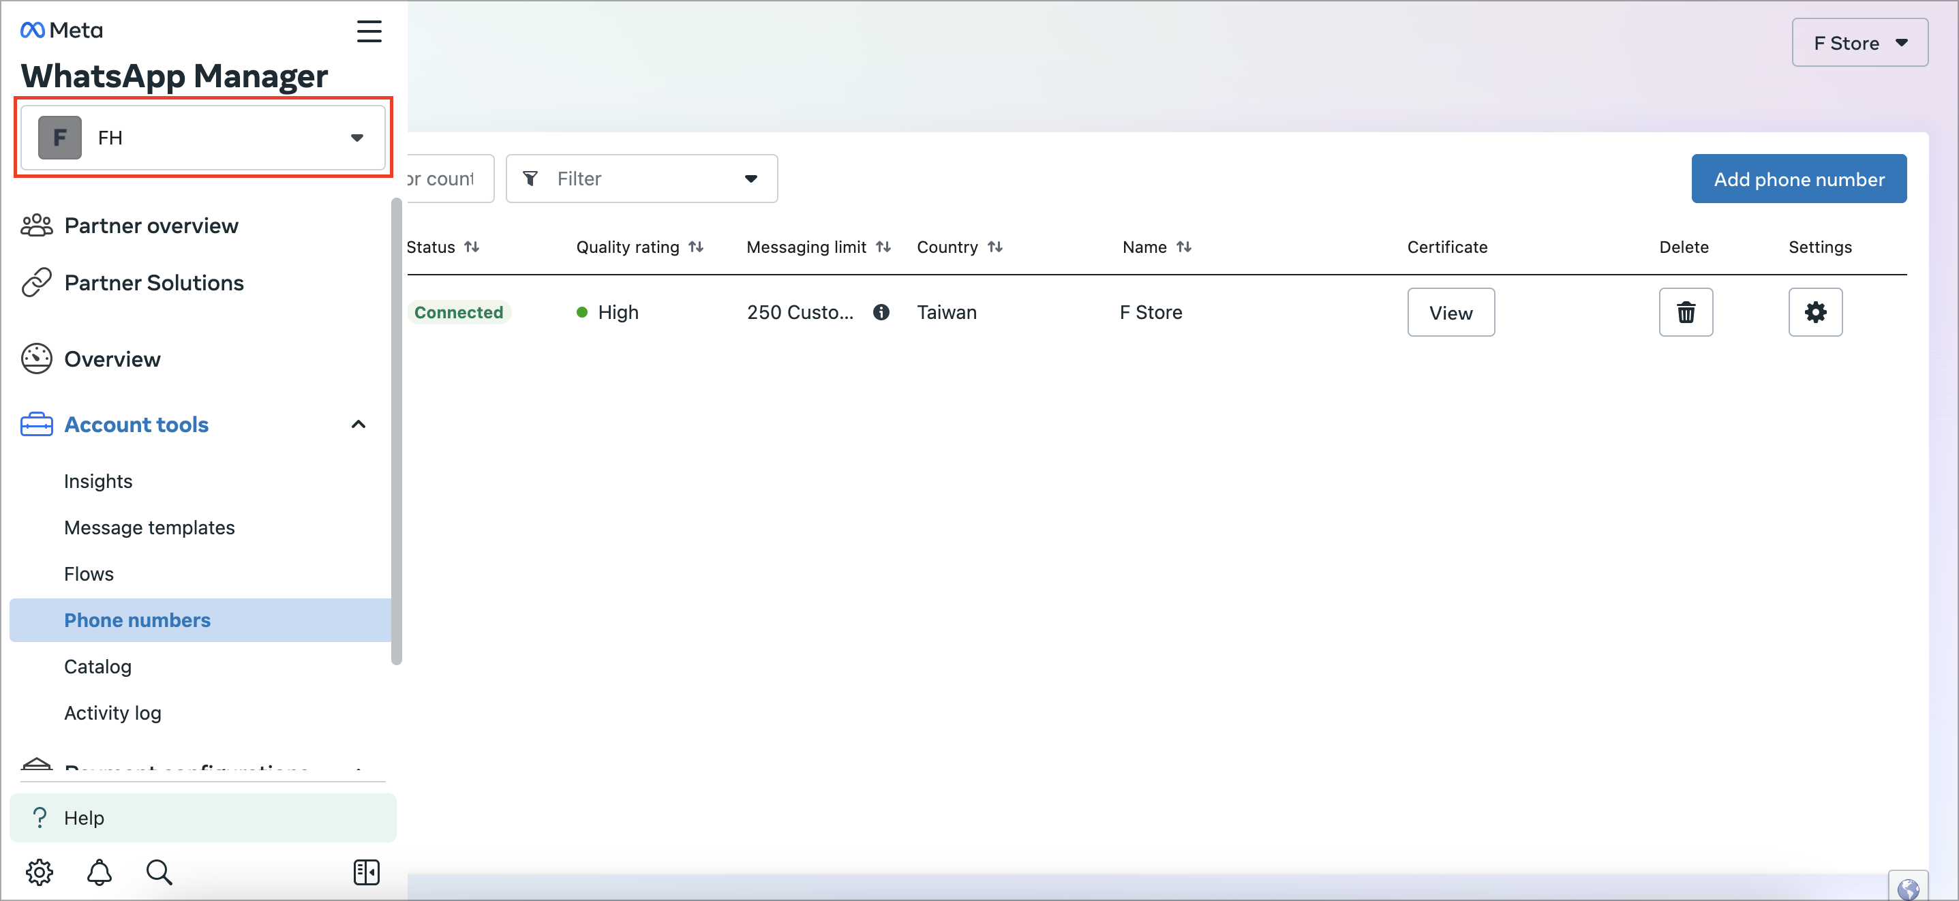Click the green High quality dot

pyautogui.click(x=581, y=311)
